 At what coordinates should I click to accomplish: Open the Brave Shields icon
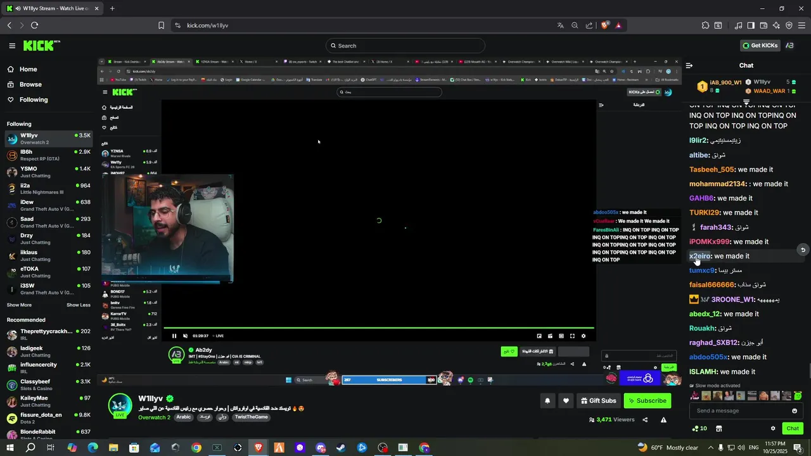(x=605, y=25)
